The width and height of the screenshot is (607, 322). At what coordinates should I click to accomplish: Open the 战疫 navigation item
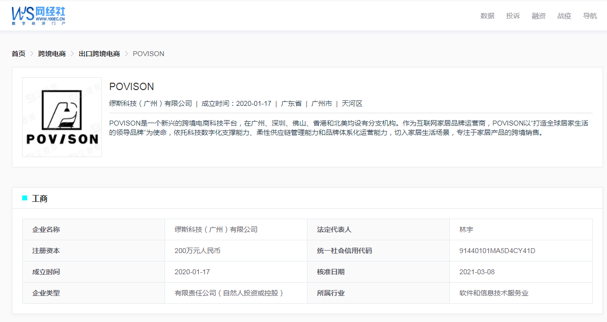[x=564, y=16]
